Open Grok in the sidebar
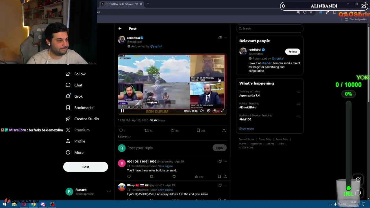 74,96
